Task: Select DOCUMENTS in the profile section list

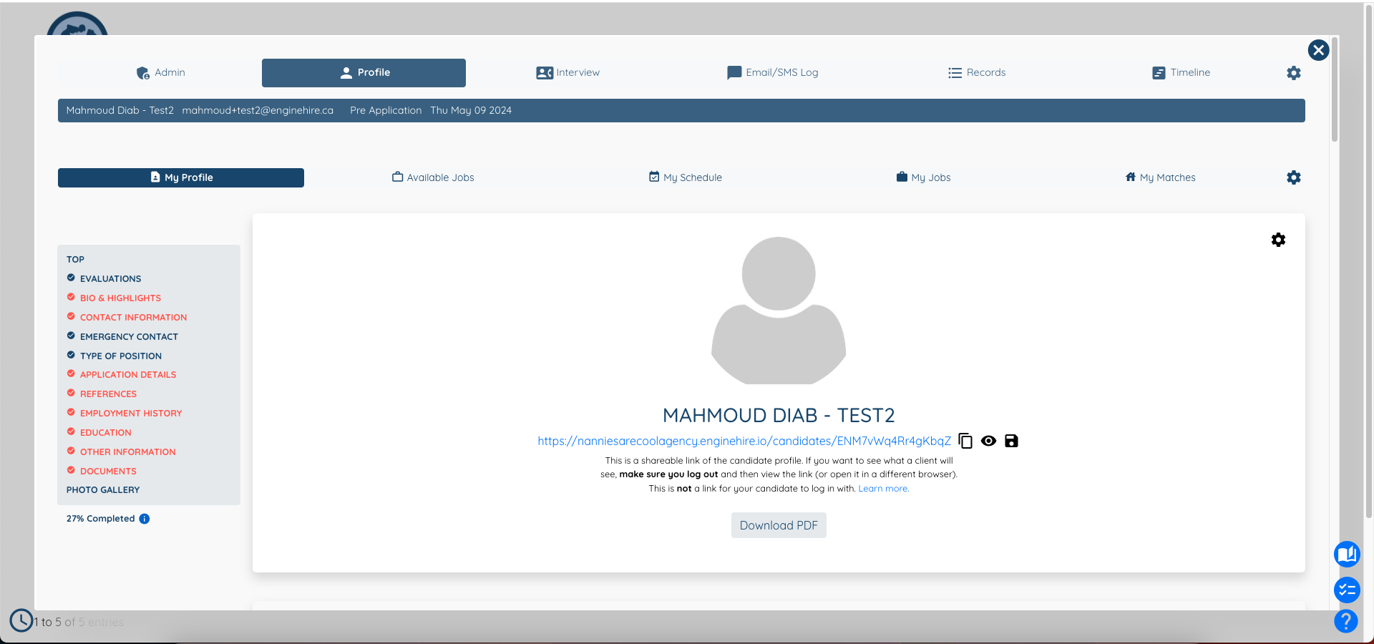Action: click(x=108, y=471)
